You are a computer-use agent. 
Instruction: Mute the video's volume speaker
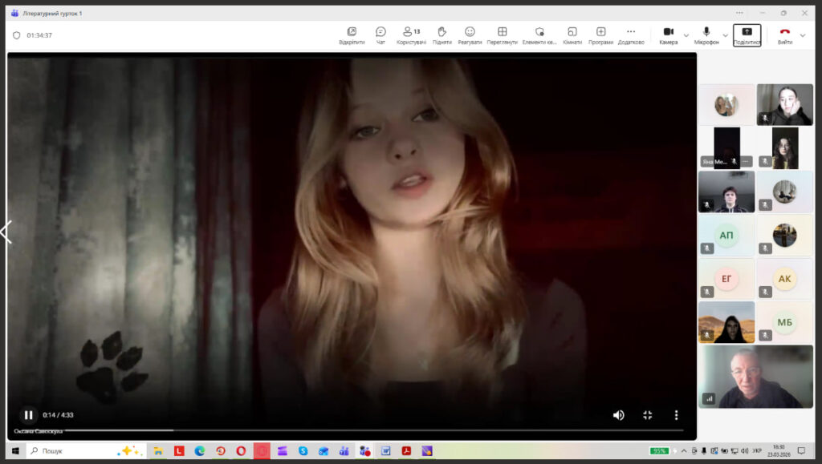tap(618, 415)
